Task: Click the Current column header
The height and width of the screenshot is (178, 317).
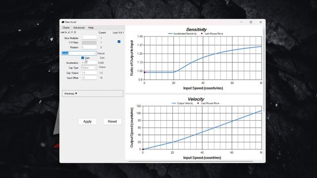Action: (x=102, y=33)
